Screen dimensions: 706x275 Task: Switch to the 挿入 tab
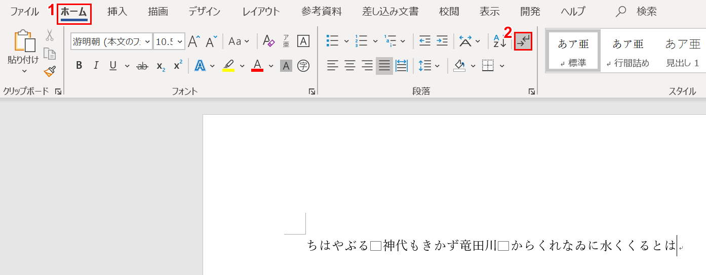click(117, 11)
